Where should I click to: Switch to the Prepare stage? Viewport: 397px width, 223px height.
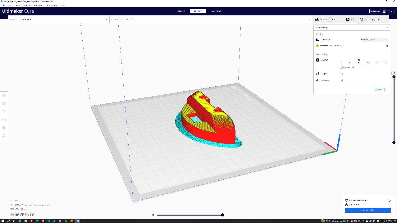(x=181, y=11)
